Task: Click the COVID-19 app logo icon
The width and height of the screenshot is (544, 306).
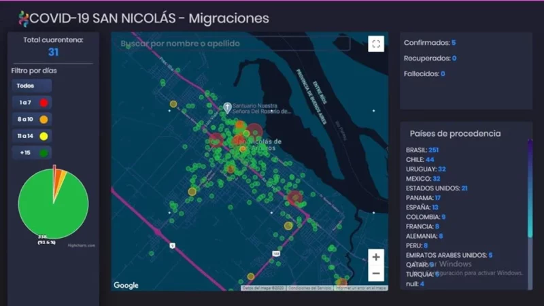Action: (x=24, y=18)
